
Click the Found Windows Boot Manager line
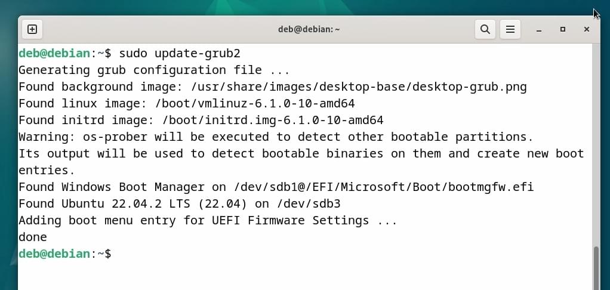[x=276, y=187]
